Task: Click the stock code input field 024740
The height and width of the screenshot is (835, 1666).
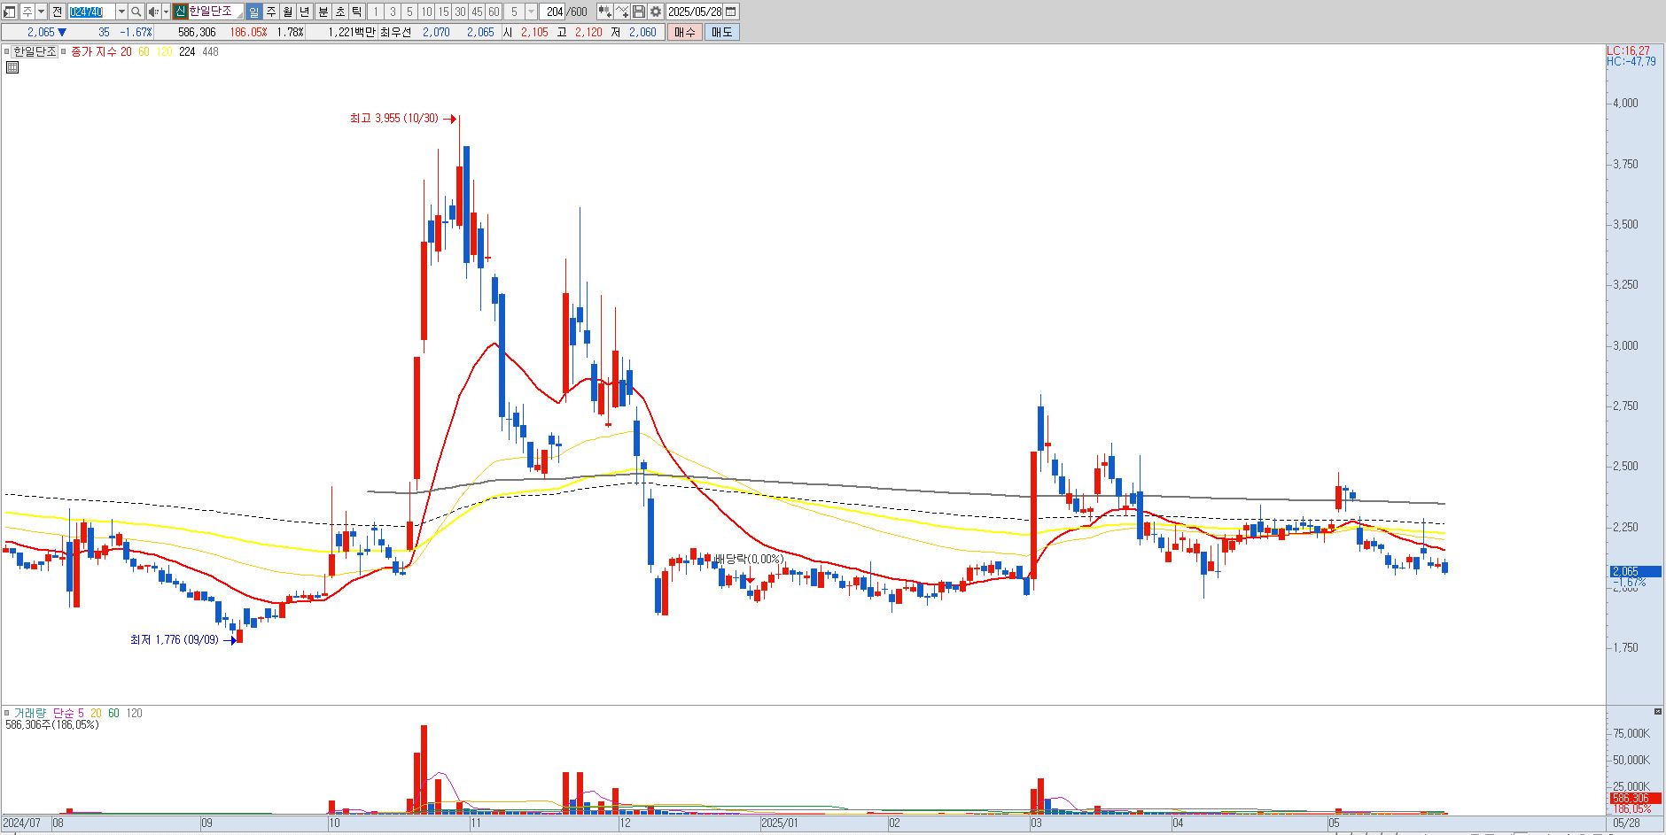Action: pos(91,12)
